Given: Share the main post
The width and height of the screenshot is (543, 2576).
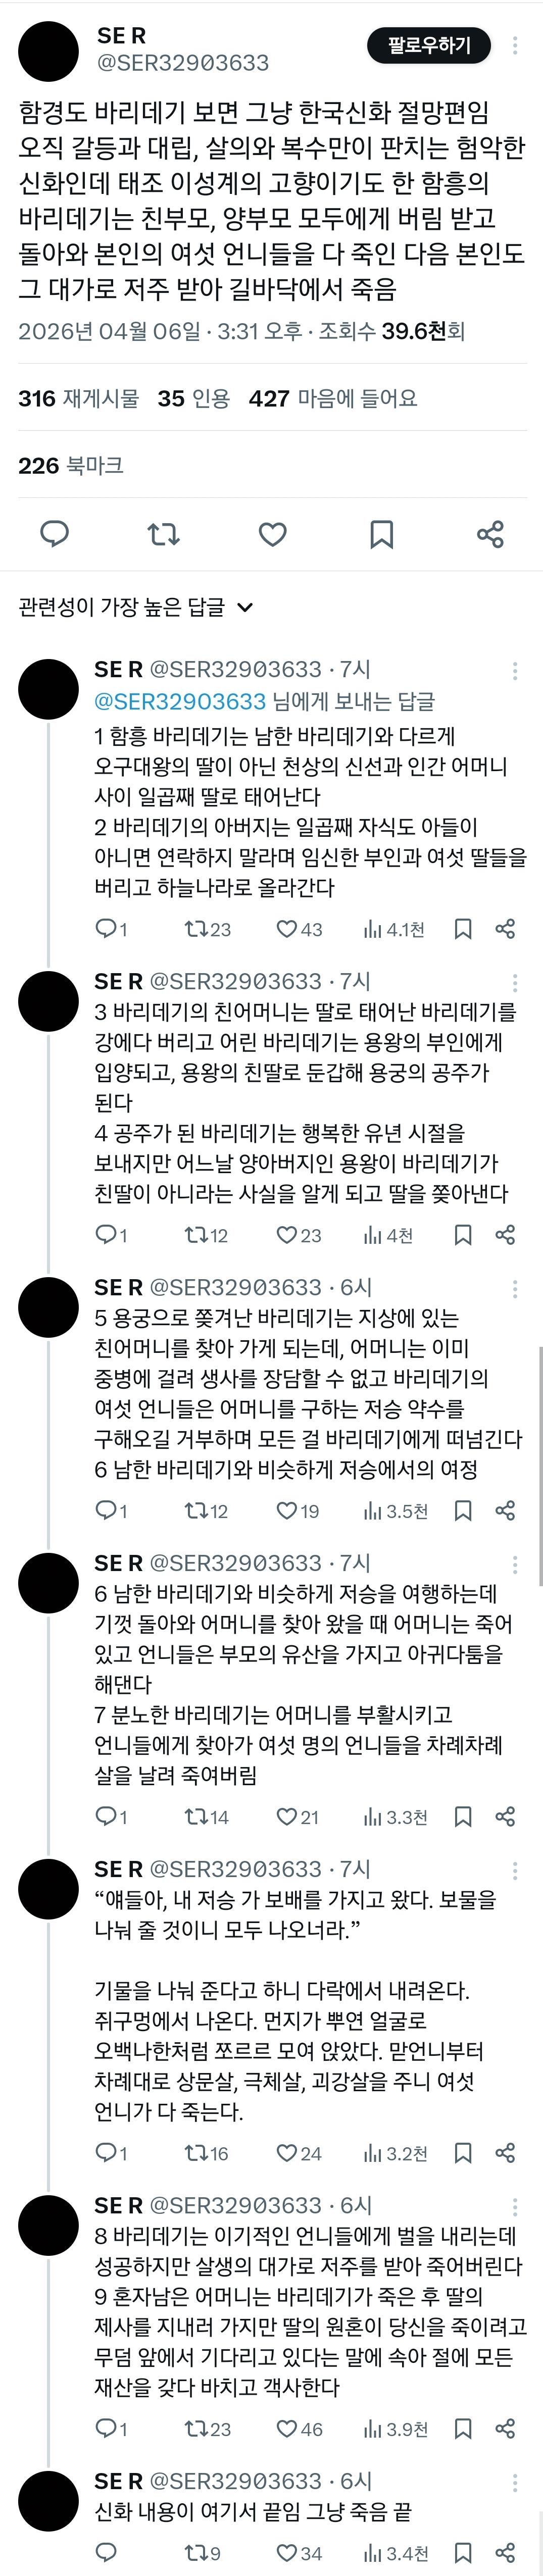Looking at the screenshot, I should pyautogui.click(x=490, y=533).
